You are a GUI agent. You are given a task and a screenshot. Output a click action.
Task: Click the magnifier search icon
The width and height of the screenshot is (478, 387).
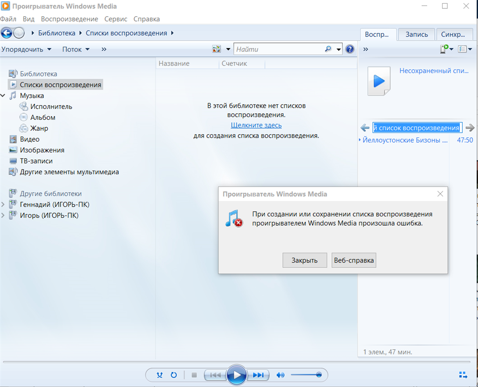tap(328, 49)
